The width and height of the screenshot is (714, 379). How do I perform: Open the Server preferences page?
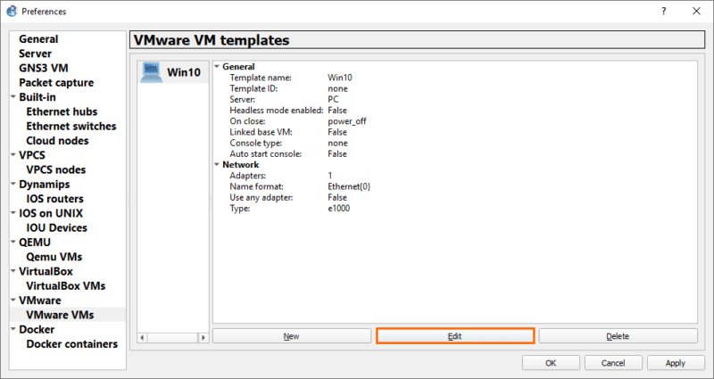pos(35,54)
